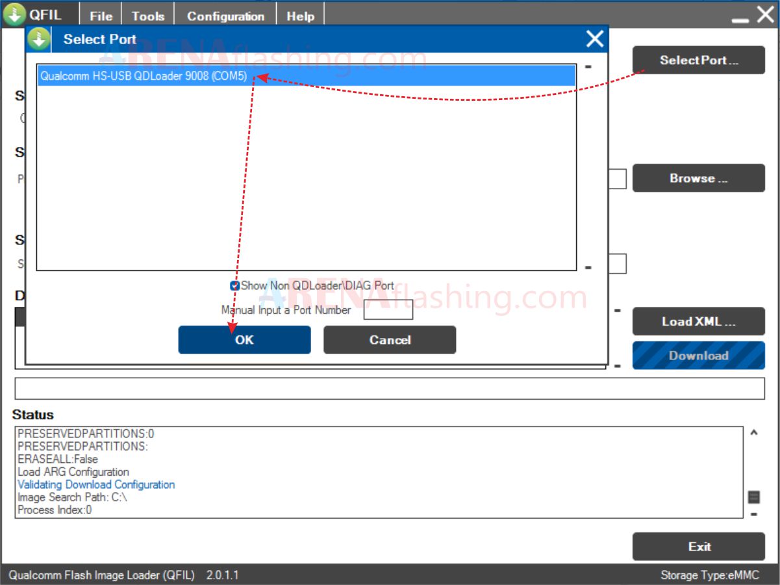780x585 pixels.
Task: Click the Exit button
Action: 699,547
